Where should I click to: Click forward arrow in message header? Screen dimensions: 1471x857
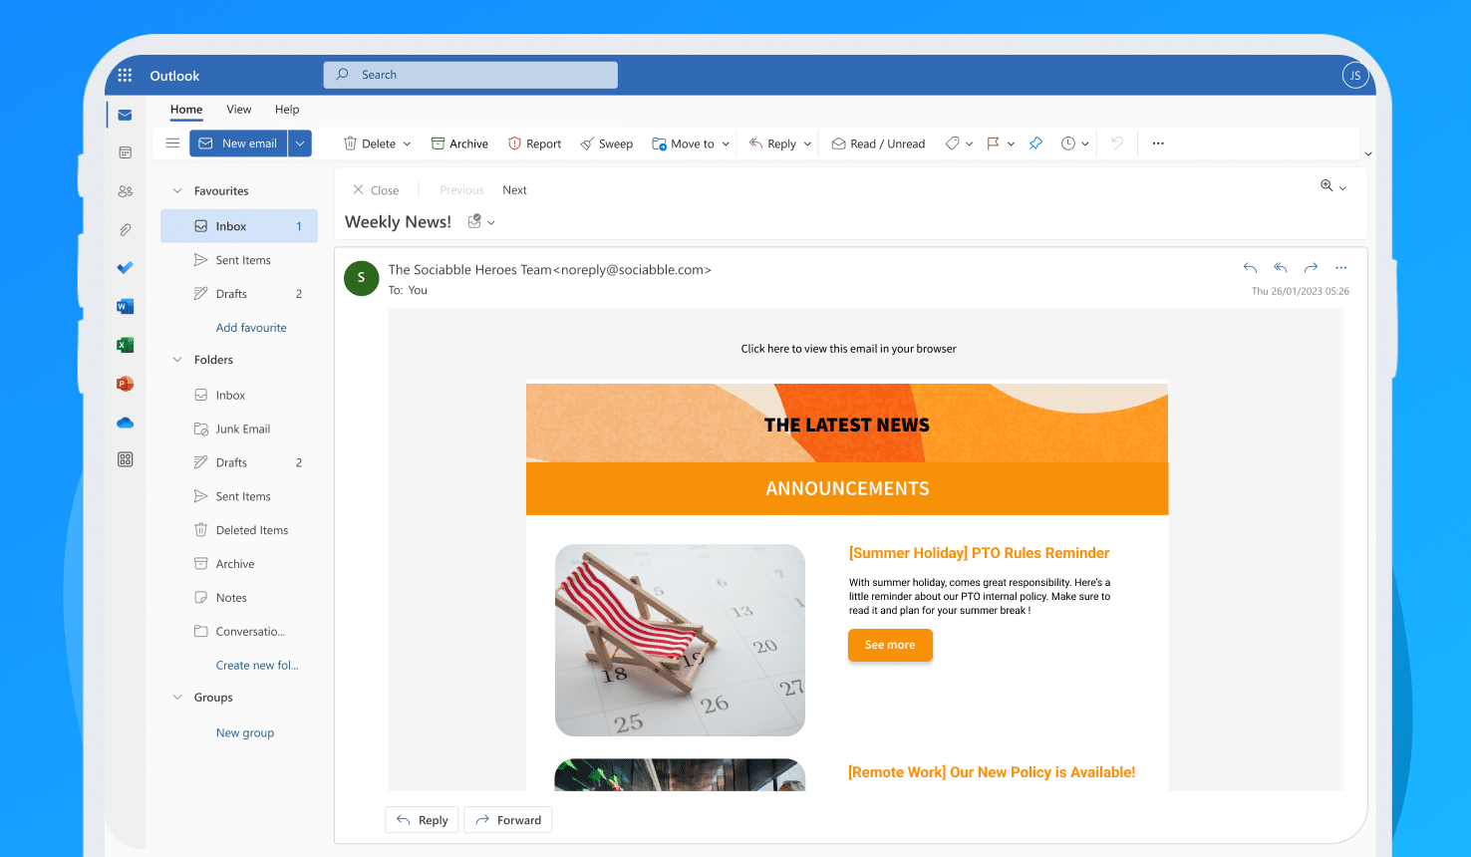1311,267
